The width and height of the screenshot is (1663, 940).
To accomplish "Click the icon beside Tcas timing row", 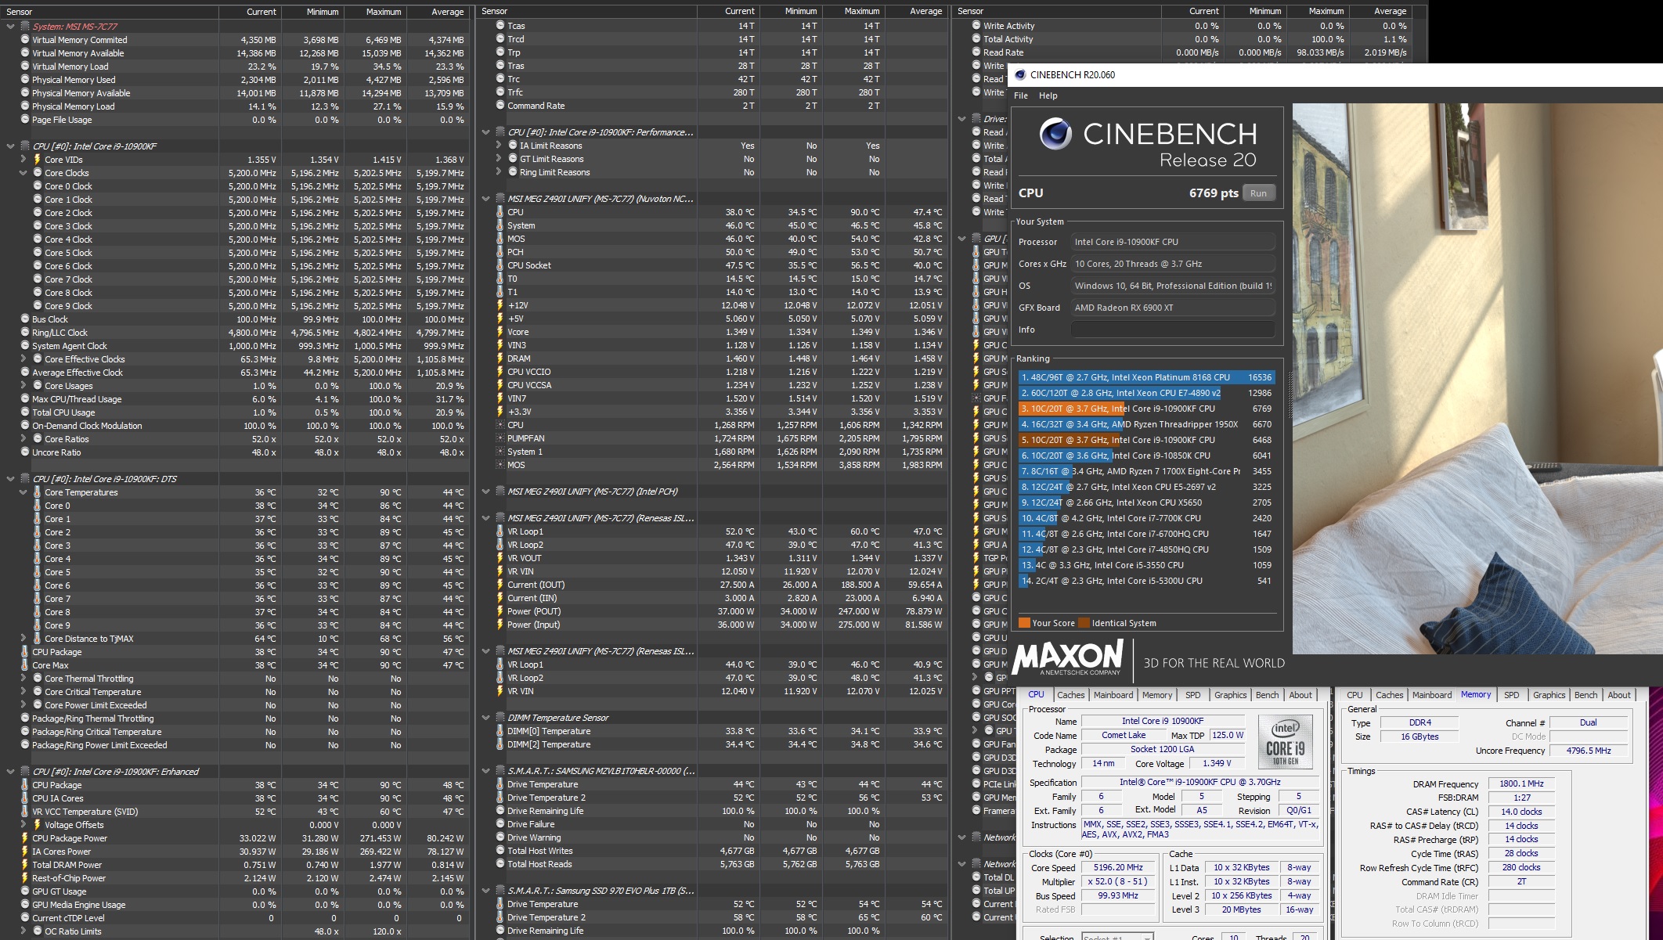I will (x=500, y=26).
